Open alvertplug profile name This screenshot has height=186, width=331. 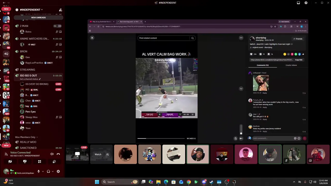261,38
